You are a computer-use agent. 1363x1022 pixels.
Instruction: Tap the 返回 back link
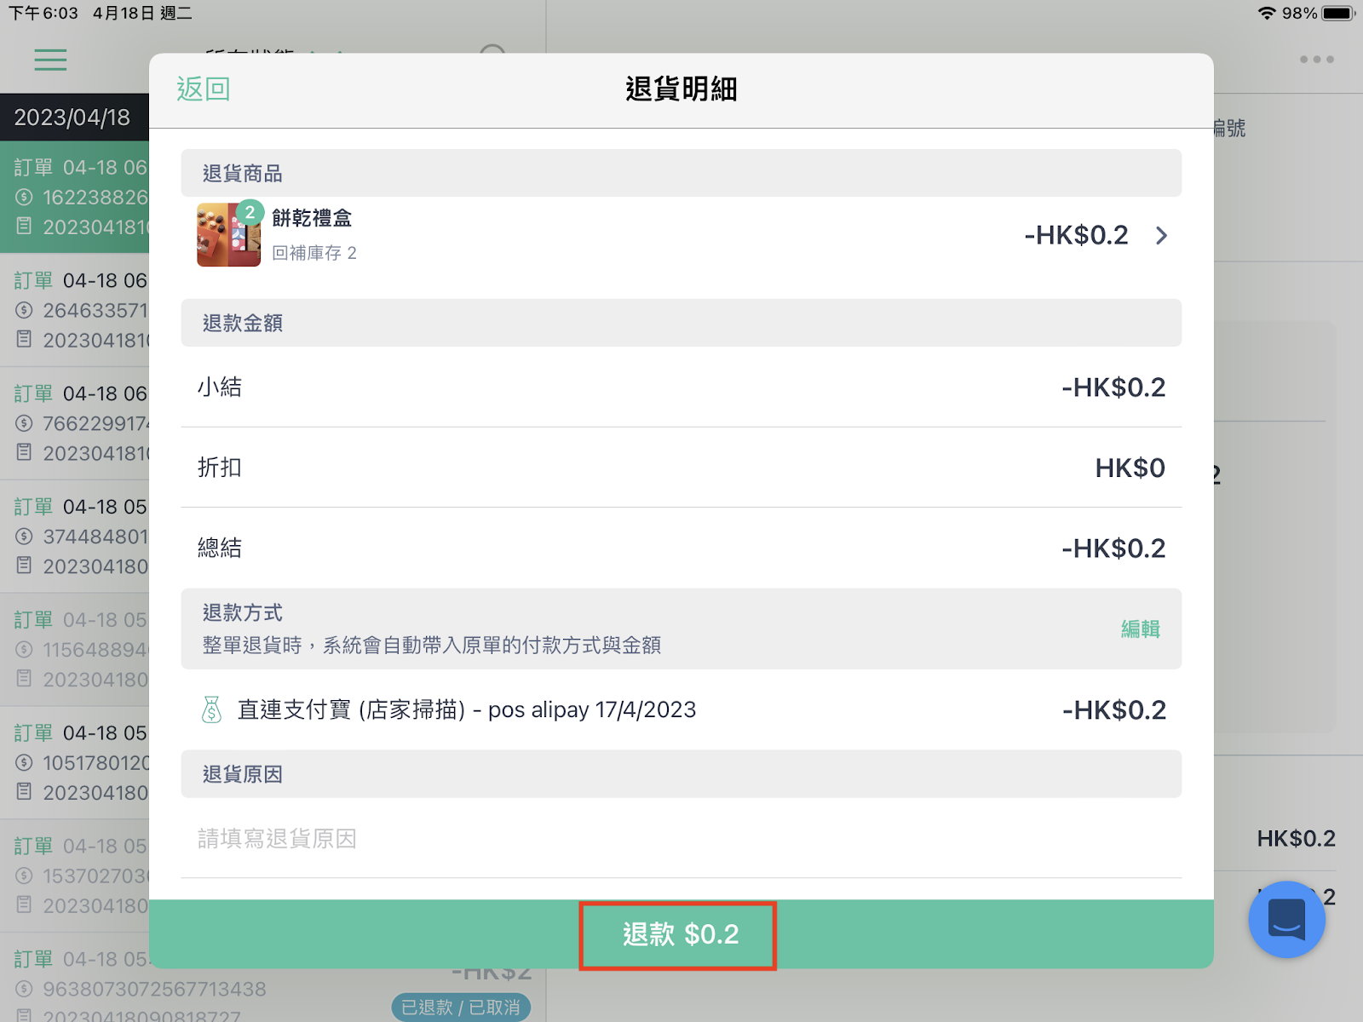pos(203,89)
